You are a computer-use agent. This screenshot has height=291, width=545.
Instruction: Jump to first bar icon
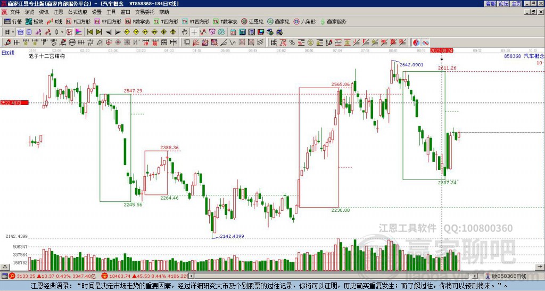click(x=89, y=32)
